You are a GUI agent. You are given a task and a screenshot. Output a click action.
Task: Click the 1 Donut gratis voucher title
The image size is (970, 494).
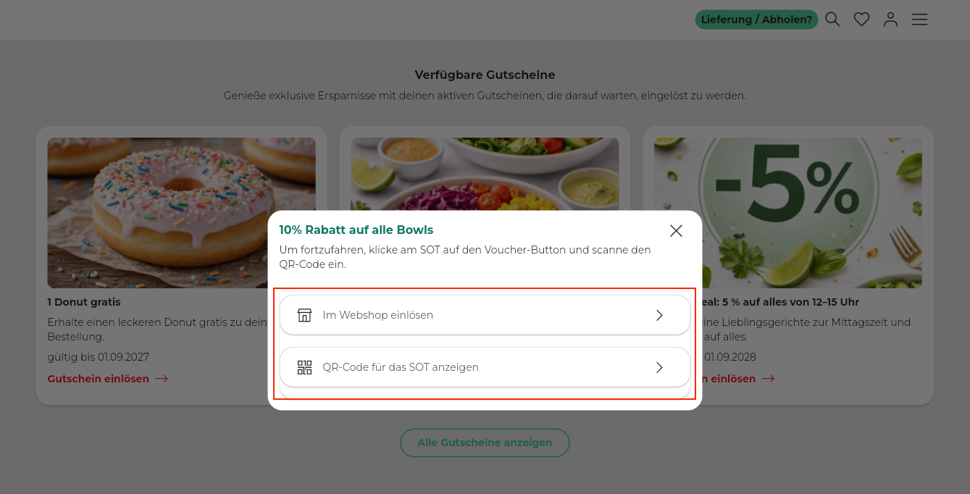point(84,302)
